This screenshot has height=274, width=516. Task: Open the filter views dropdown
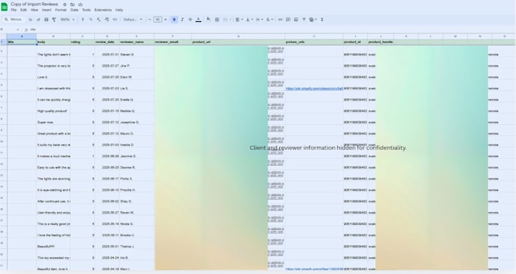pyautogui.click(x=313, y=20)
